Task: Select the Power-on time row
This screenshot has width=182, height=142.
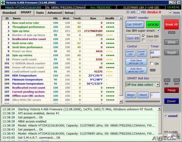Action: tap(60, 51)
